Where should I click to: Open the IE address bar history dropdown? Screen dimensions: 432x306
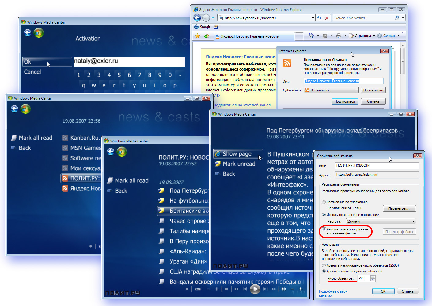point(313,18)
